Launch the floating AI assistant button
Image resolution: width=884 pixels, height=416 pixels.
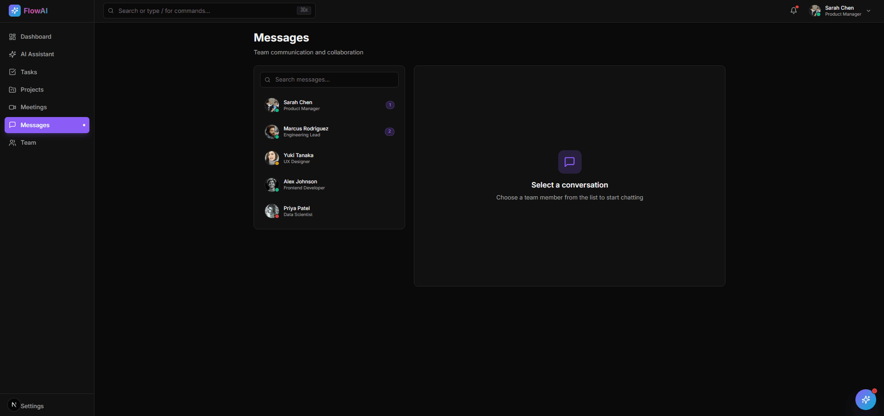point(865,399)
